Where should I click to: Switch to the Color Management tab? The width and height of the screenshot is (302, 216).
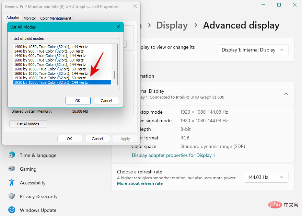[x=55, y=18]
